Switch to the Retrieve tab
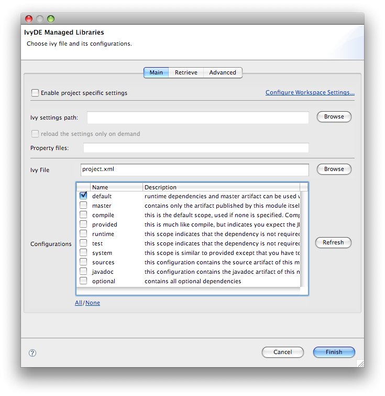The width and height of the screenshot is (385, 396). pyautogui.click(x=185, y=72)
